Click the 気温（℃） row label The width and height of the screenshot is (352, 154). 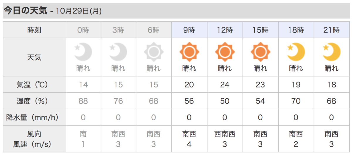[34, 85]
